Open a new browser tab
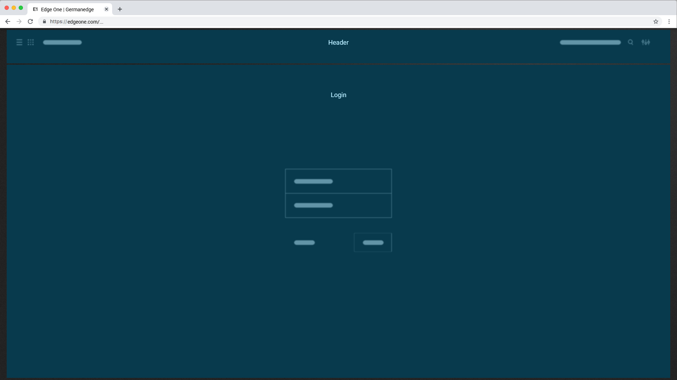 pyautogui.click(x=120, y=9)
